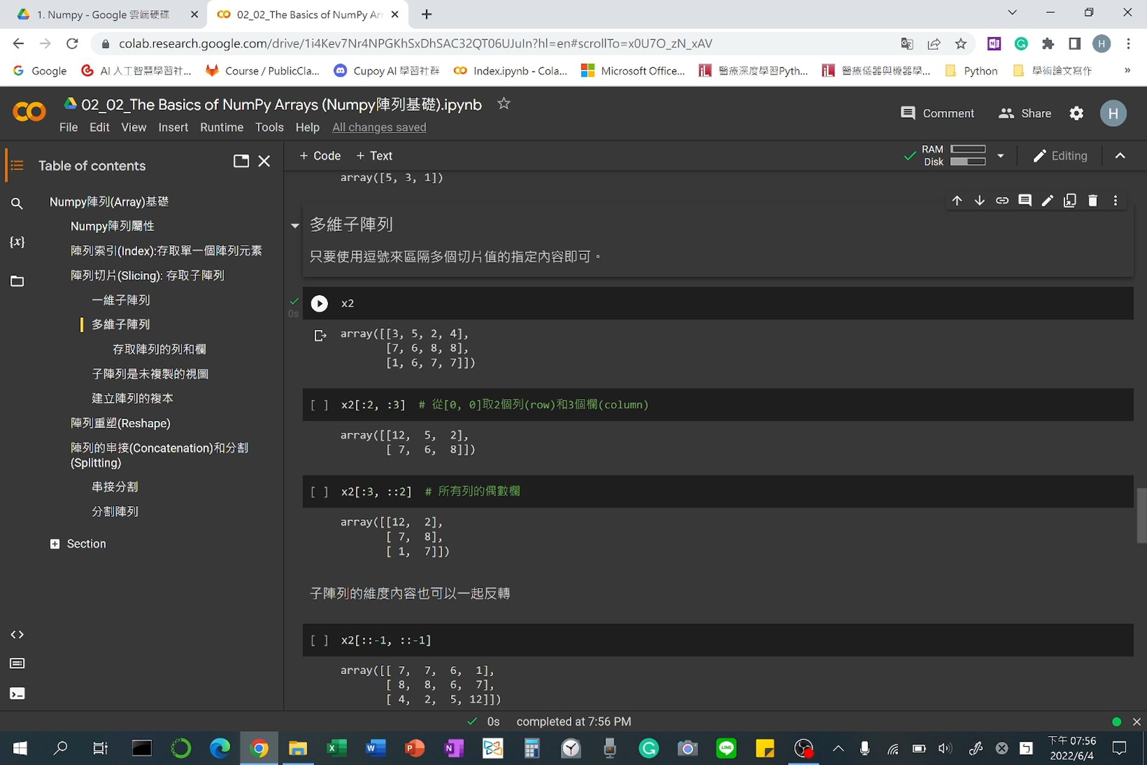Open the Files browser in sidebar
The width and height of the screenshot is (1147, 765).
tap(17, 281)
